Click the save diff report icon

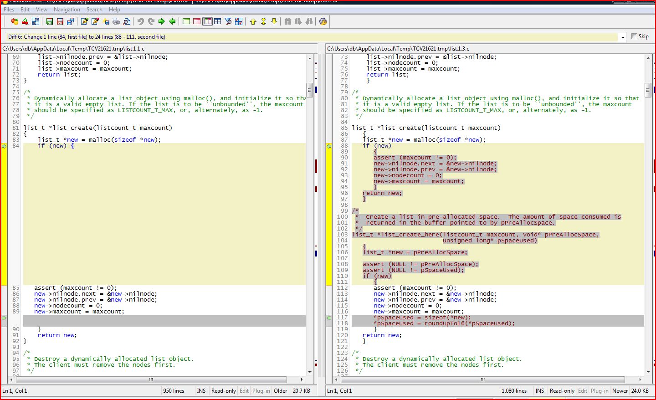click(106, 21)
